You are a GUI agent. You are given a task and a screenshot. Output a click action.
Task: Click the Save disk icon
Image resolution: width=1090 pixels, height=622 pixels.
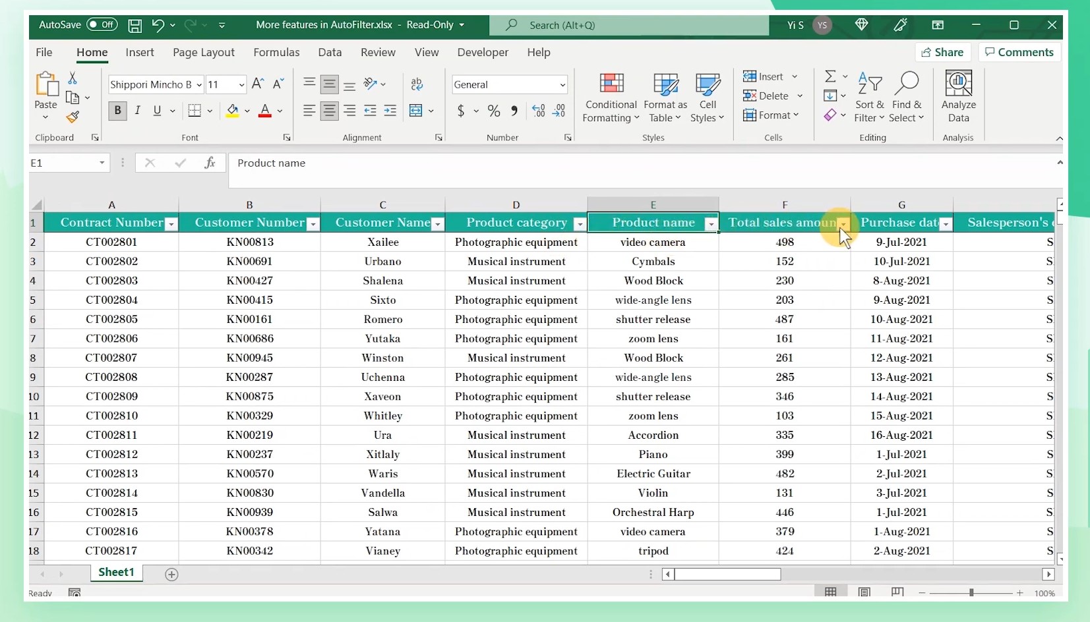tap(135, 26)
